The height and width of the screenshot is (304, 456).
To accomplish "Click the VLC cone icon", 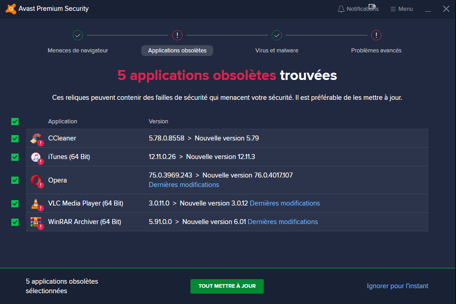I will 36,204.
